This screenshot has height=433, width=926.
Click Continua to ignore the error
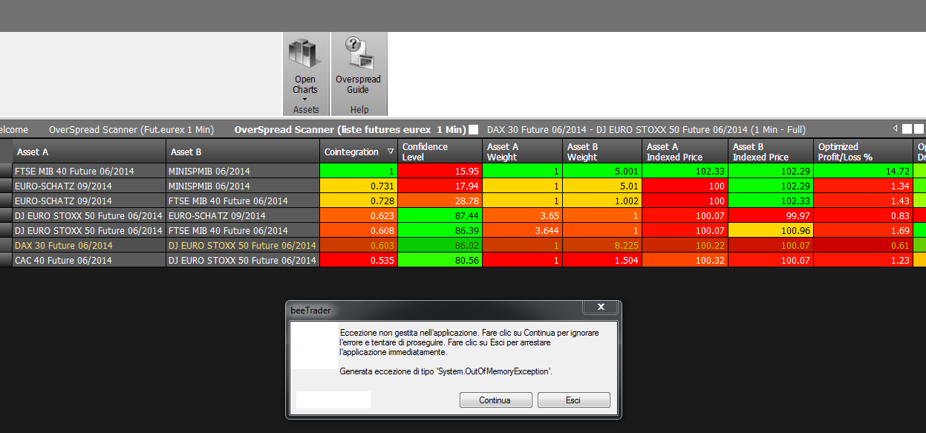point(495,400)
